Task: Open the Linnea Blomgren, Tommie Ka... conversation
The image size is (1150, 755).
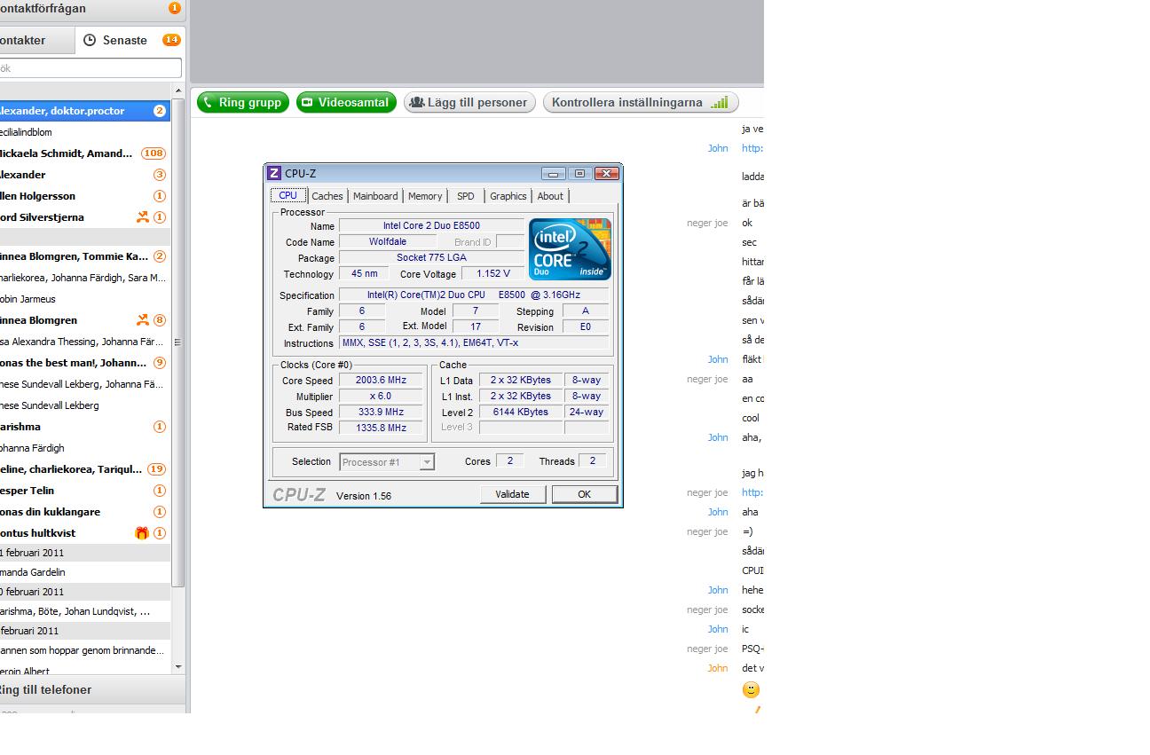Action: [85, 256]
